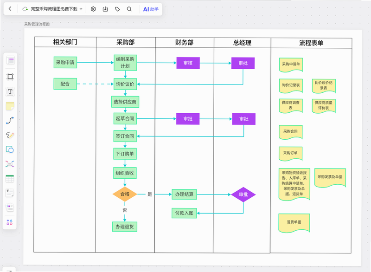Select the card tool in sidebar
This screenshot has width=371, height=272.
tap(10, 207)
